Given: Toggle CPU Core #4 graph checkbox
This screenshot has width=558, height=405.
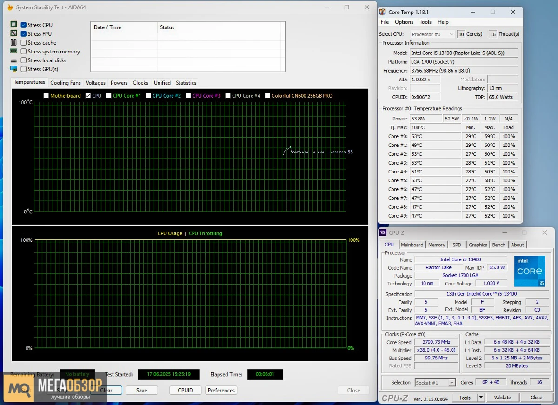Looking at the screenshot, I should (228, 96).
